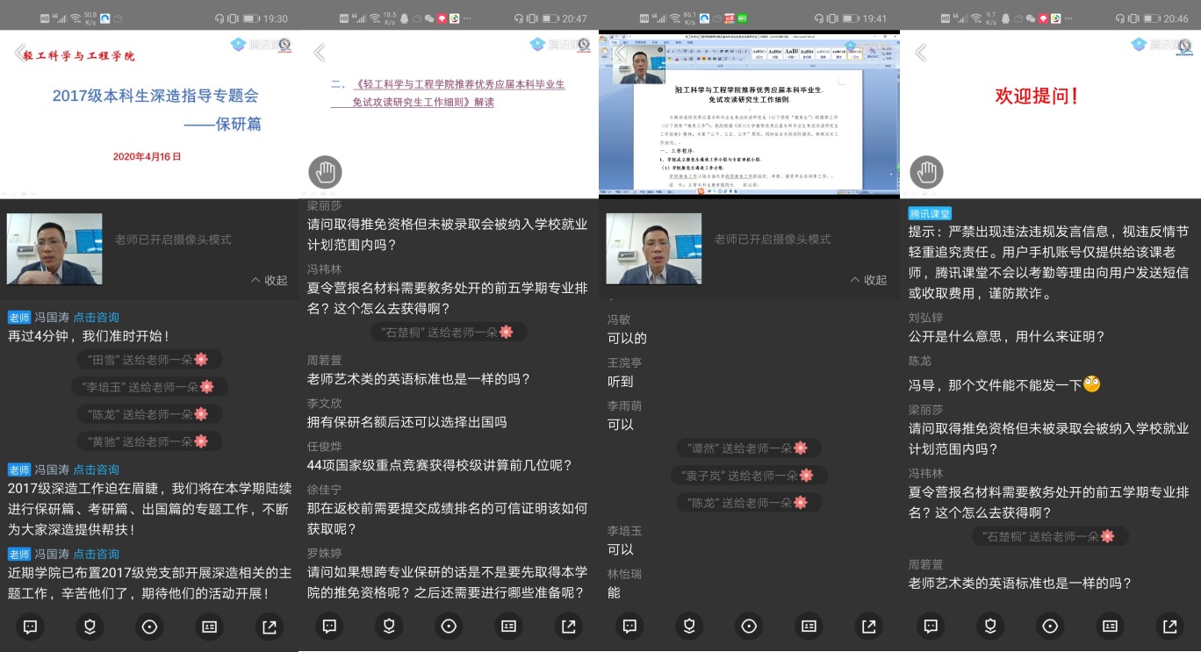Tap the record circle icon in second screen

click(x=449, y=627)
